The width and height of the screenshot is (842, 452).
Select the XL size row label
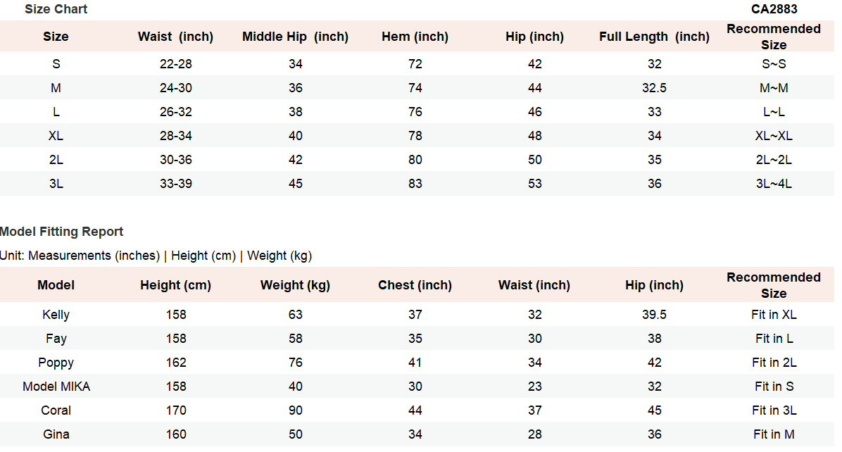(x=56, y=136)
